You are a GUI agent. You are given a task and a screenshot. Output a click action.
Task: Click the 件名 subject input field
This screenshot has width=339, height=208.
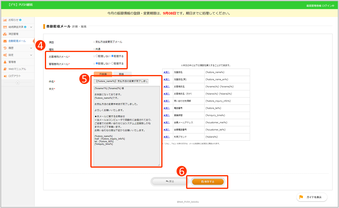121,81
